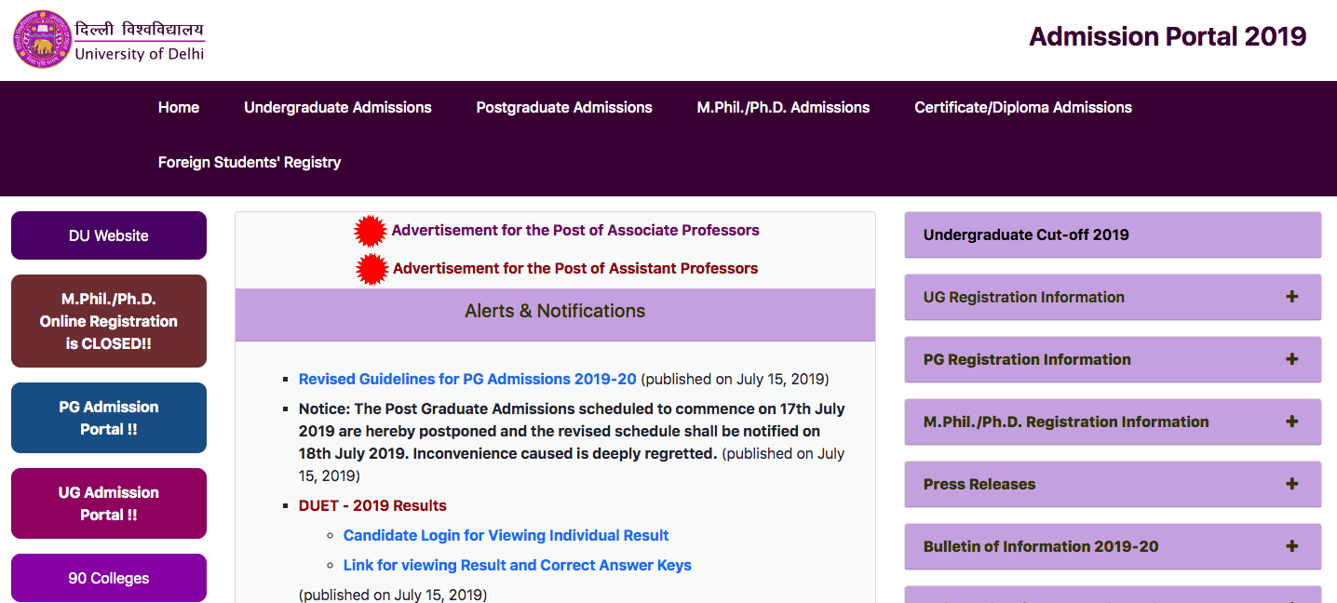1337x603 pixels.
Task: Open Revised Guidelines for PG Admissions link
Action: pos(467,379)
